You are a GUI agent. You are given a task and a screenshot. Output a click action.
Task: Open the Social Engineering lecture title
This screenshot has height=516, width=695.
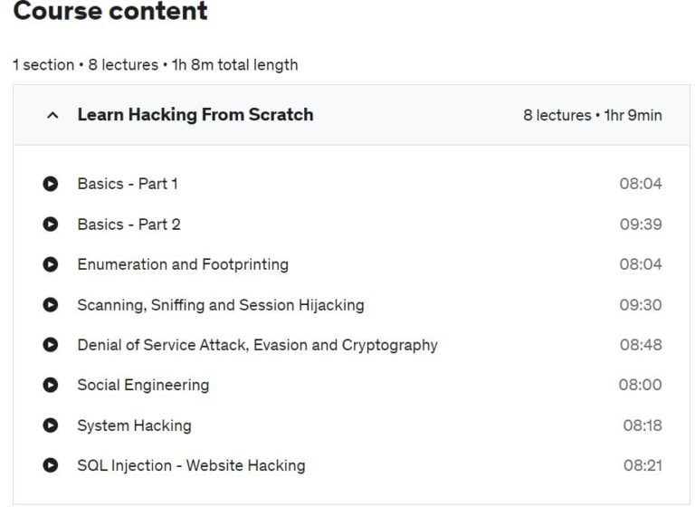[x=143, y=385]
